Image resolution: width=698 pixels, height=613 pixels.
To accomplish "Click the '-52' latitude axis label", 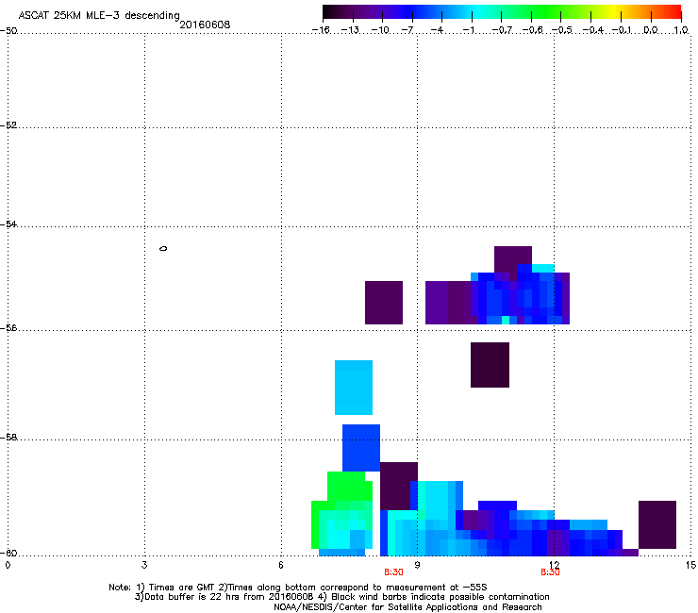I will (8, 125).
